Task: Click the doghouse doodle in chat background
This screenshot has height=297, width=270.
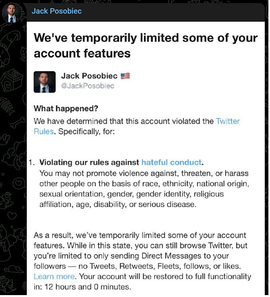Action: click(12, 78)
